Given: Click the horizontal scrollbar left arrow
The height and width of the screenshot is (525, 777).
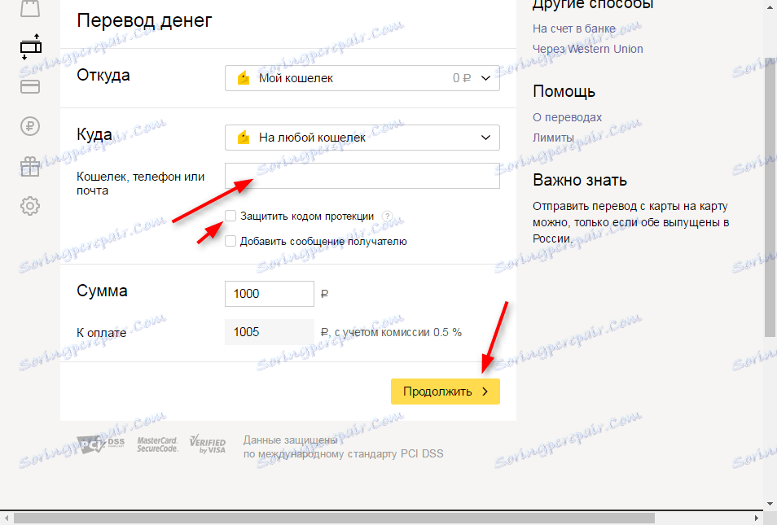Looking at the screenshot, I should [x=6, y=518].
